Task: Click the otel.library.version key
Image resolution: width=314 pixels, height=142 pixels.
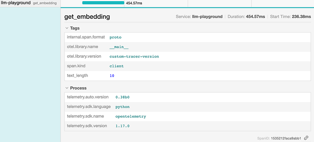Action: click(84, 56)
